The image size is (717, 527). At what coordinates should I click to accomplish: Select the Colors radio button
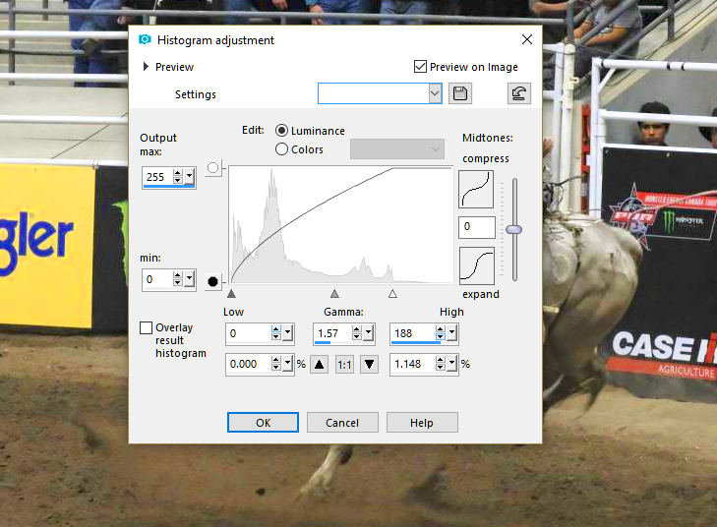point(282,149)
